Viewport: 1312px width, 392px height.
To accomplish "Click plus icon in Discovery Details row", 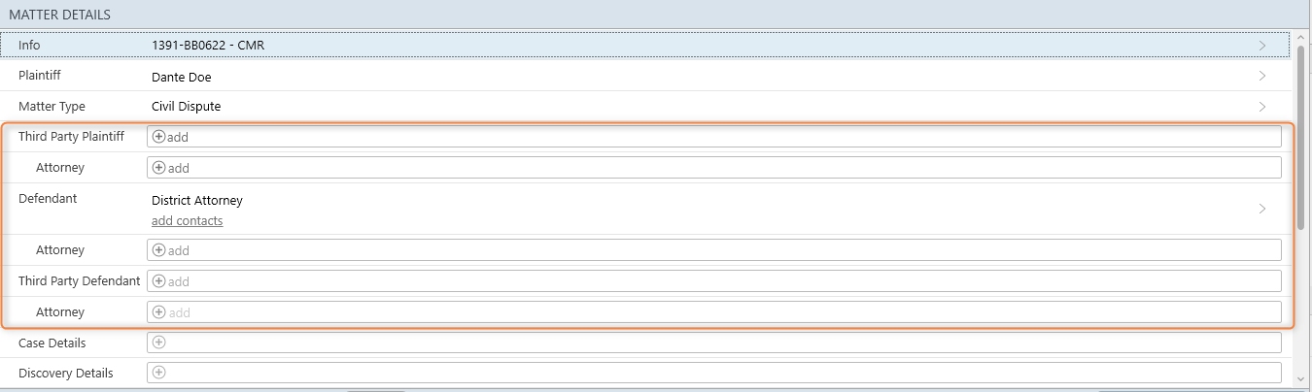I will coord(159,373).
